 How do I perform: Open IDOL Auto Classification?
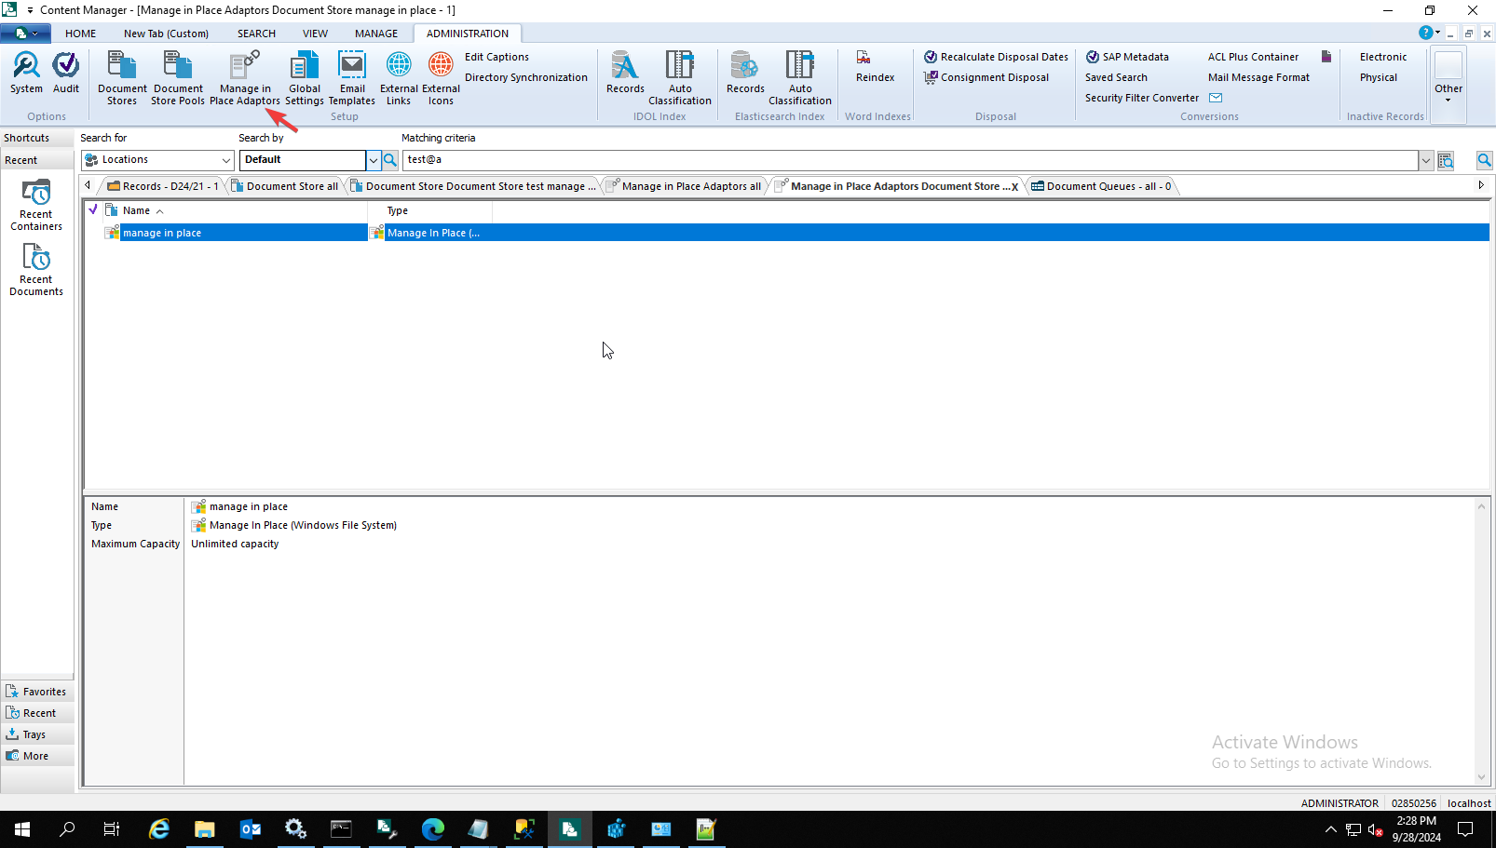tap(680, 78)
